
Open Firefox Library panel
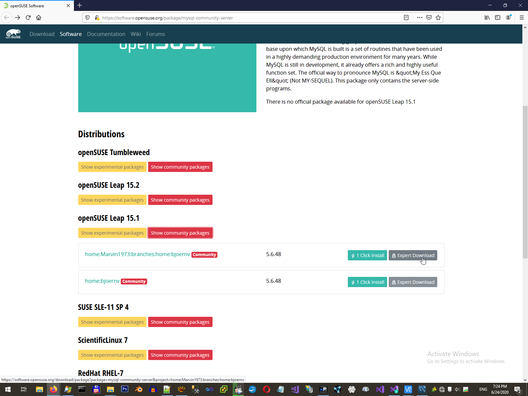click(x=487, y=17)
